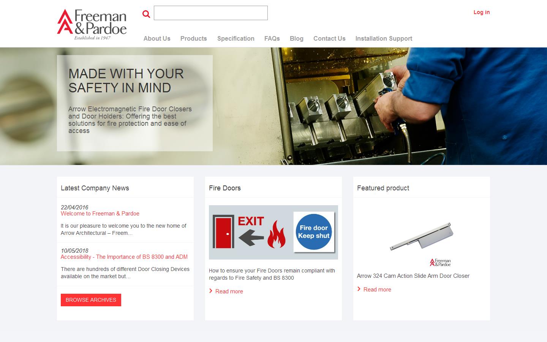Open the FAQs page
The image size is (547, 342).
272,38
